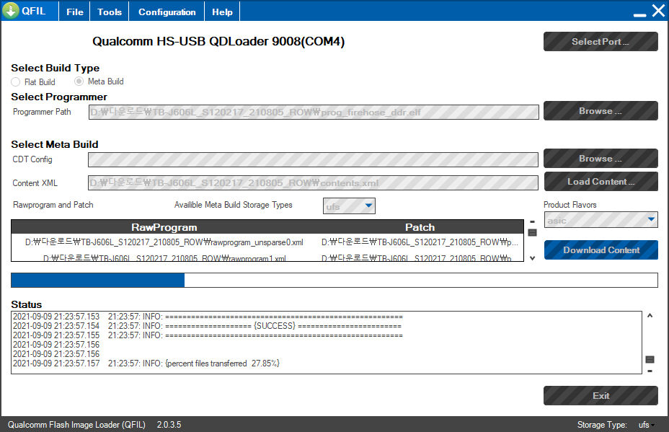Click the QFIL green download logo icon
Screen dimensions: 669x432
pos(11,11)
